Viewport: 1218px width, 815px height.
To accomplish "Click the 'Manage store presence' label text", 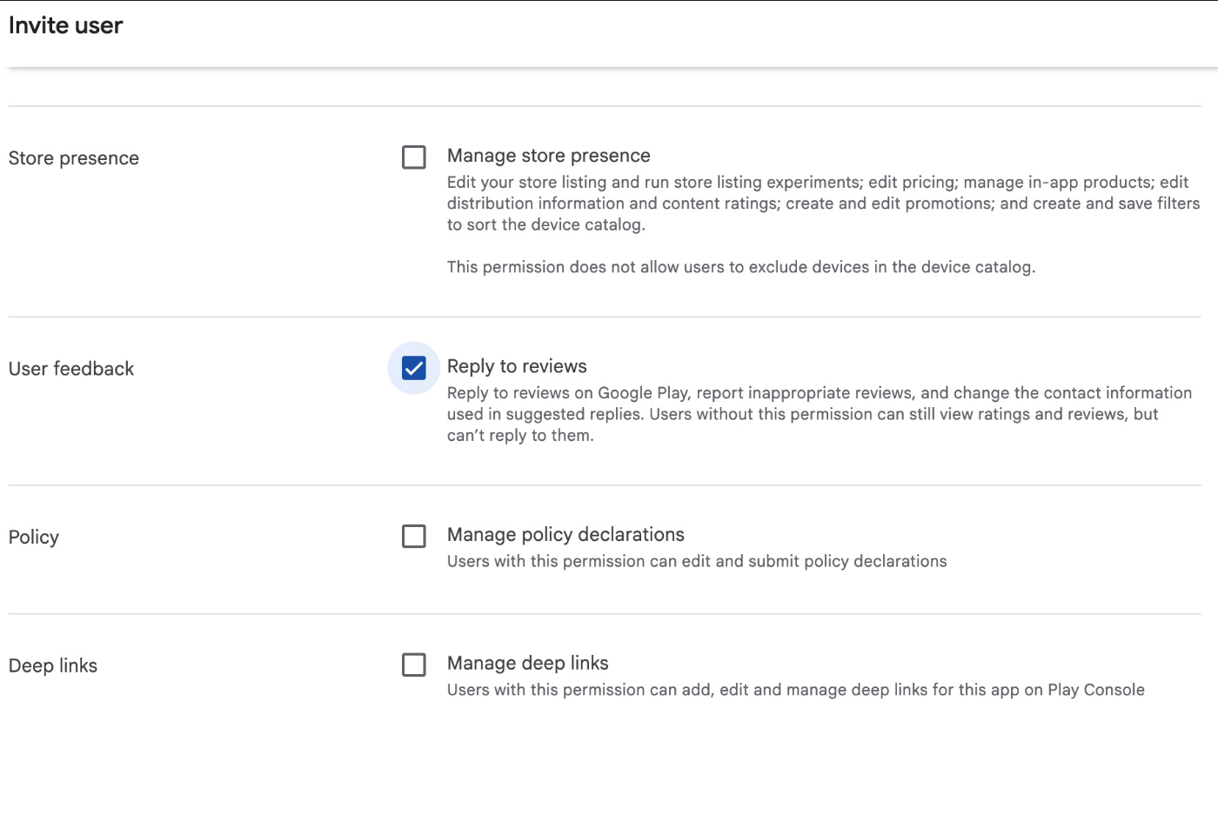I will coord(548,156).
